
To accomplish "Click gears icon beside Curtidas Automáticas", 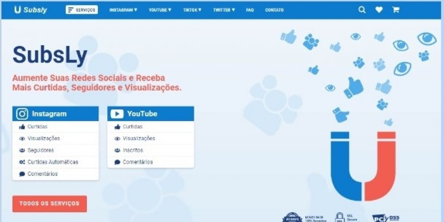I will (22, 162).
